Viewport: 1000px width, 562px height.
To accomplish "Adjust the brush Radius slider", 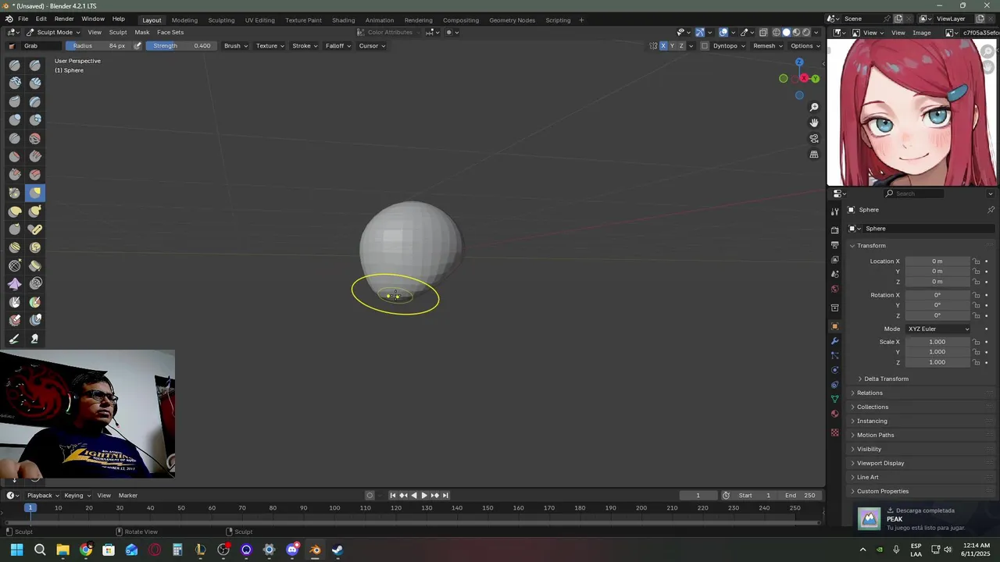I will (98, 46).
